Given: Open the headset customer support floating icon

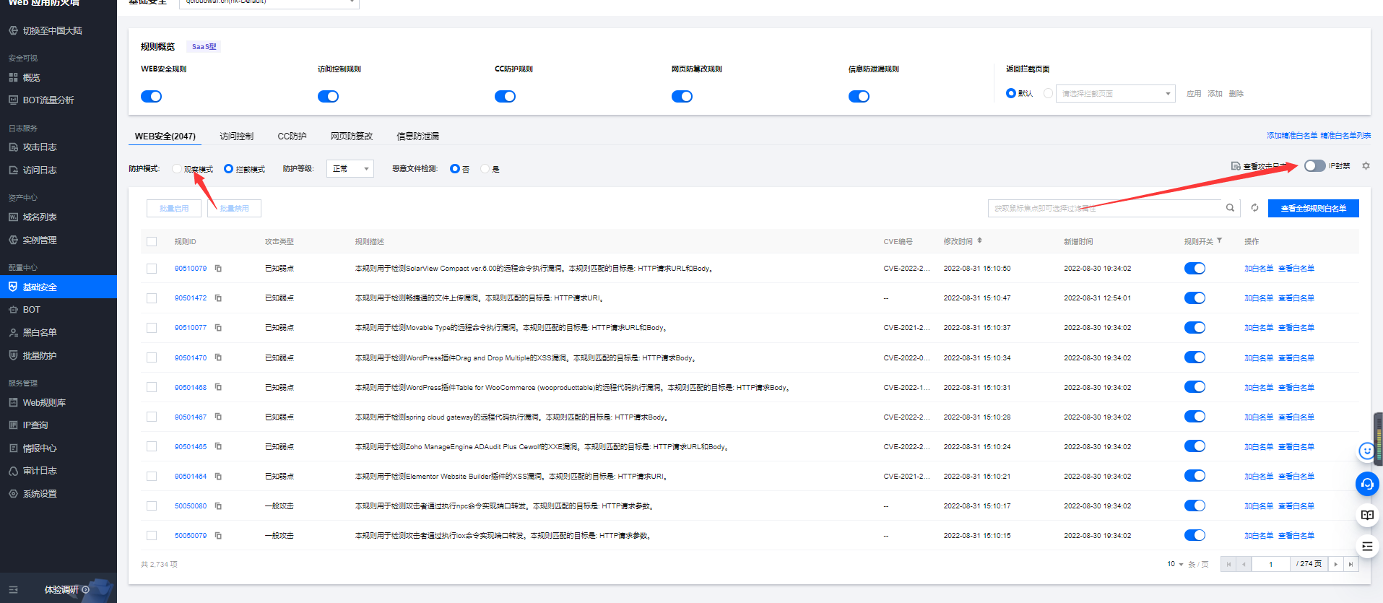Looking at the screenshot, I should 1367,484.
